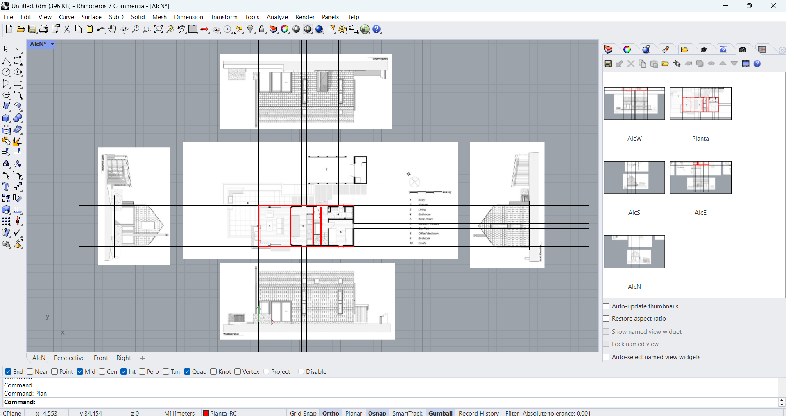Switch to the Perspective viewport tab
The image size is (786, 416).
(69, 358)
